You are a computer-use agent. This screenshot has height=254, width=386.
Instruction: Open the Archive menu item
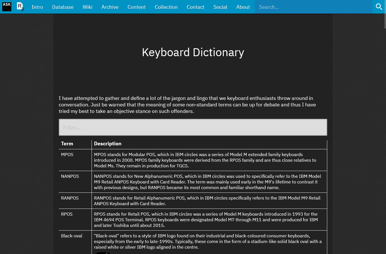point(110,7)
